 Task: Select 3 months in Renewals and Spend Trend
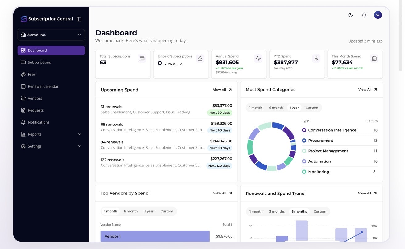[x=277, y=212]
